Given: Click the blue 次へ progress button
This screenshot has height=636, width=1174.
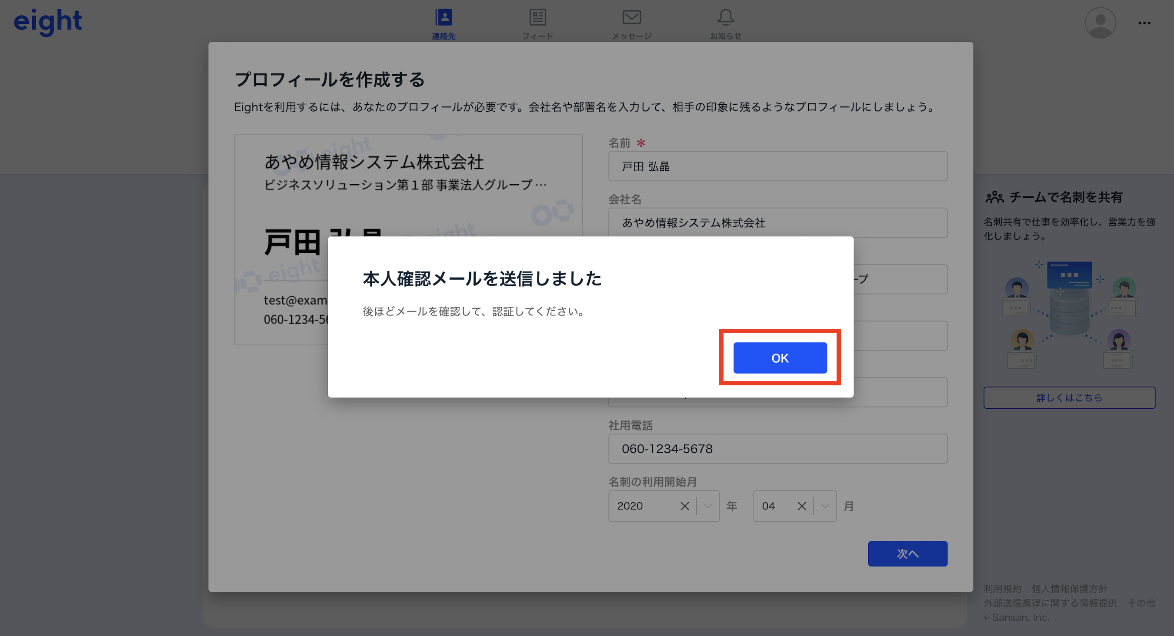Looking at the screenshot, I should point(907,553).
